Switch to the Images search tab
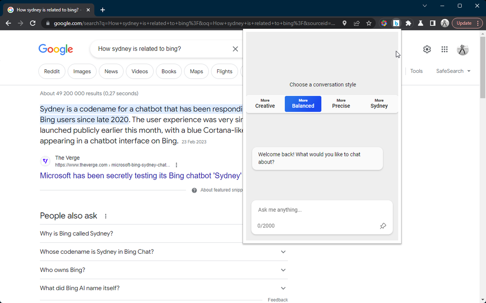486x303 pixels. tap(82, 71)
